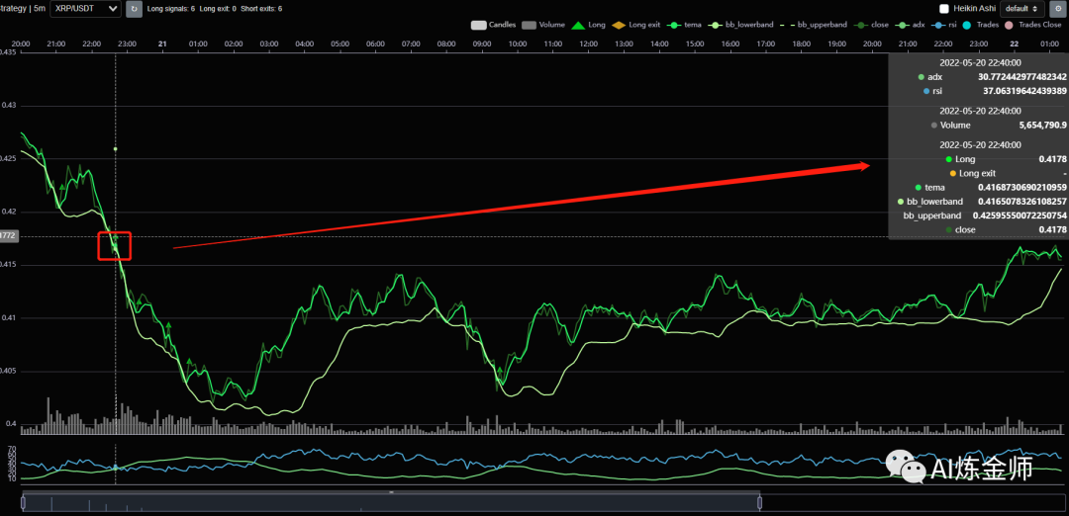The height and width of the screenshot is (516, 1069).
Task: Click the 05:00 time axis label
Action: pos(340,43)
